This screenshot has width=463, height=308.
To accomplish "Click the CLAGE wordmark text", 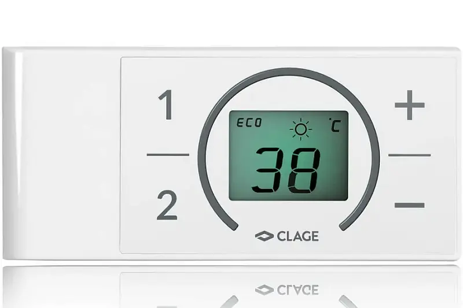I will click(297, 236).
